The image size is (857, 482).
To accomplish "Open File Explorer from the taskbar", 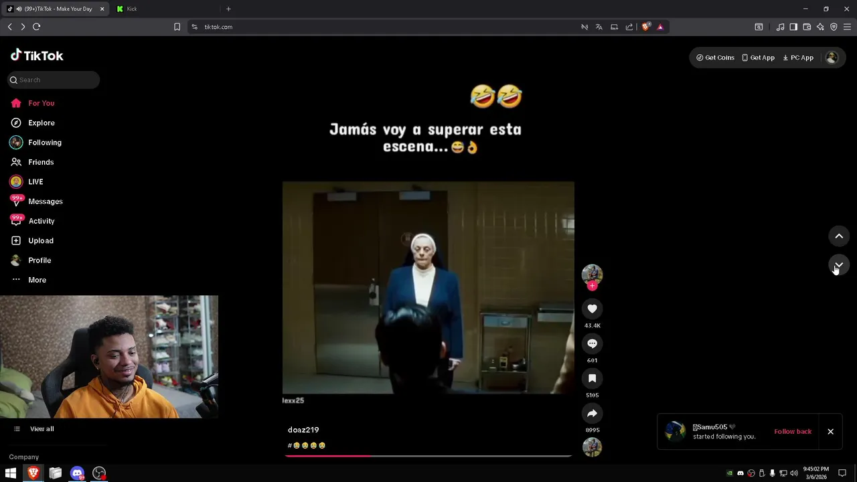I will pos(55,473).
